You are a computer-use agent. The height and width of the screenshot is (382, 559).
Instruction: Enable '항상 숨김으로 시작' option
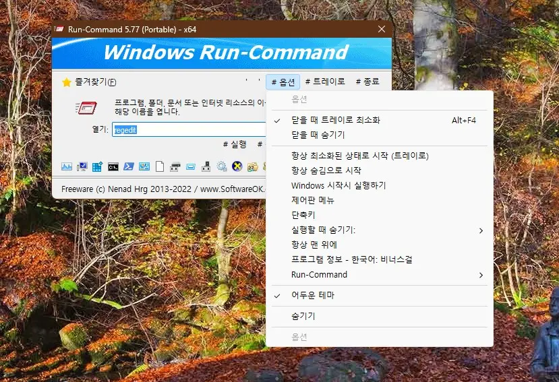tap(380, 170)
